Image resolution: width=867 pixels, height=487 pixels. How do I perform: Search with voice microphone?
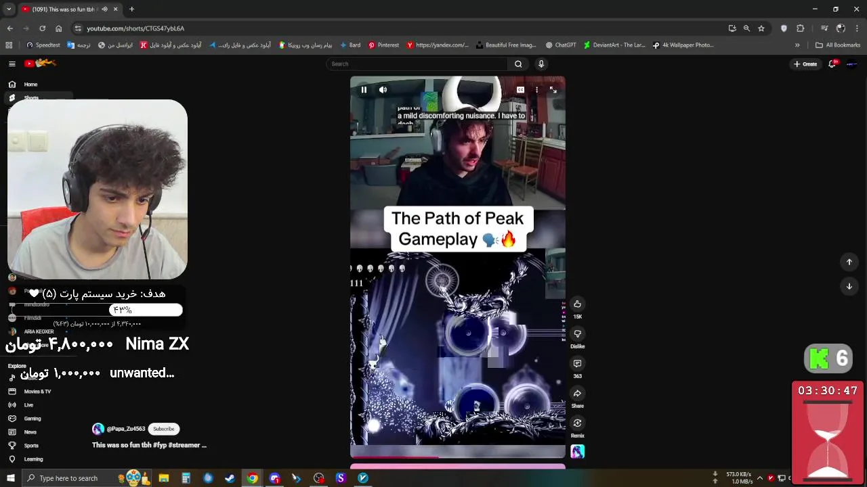click(x=541, y=64)
